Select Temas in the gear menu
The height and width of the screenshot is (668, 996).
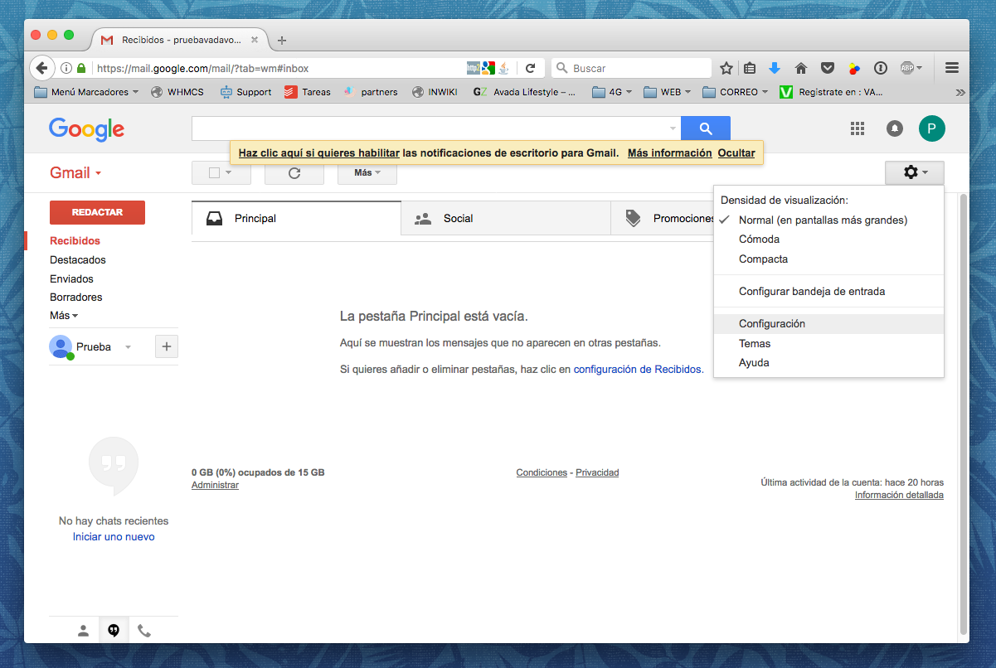[x=828, y=343]
